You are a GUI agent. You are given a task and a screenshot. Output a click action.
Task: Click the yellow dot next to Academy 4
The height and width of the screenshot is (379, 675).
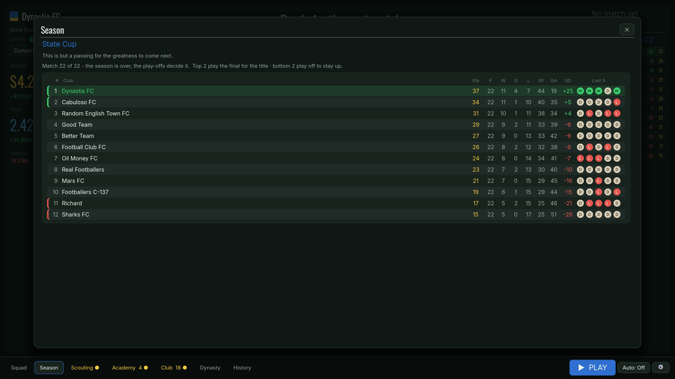click(146, 367)
